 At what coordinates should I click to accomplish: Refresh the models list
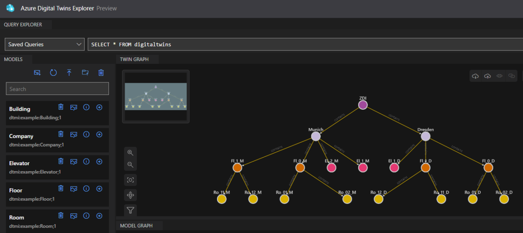pyautogui.click(x=53, y=73)
